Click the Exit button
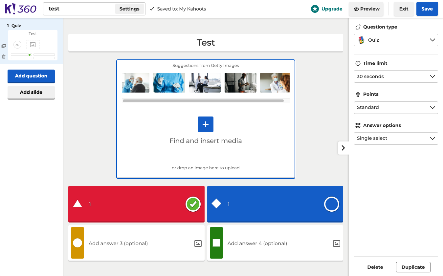The height and width of the screenshot is (276, 443). pos(404,9)
